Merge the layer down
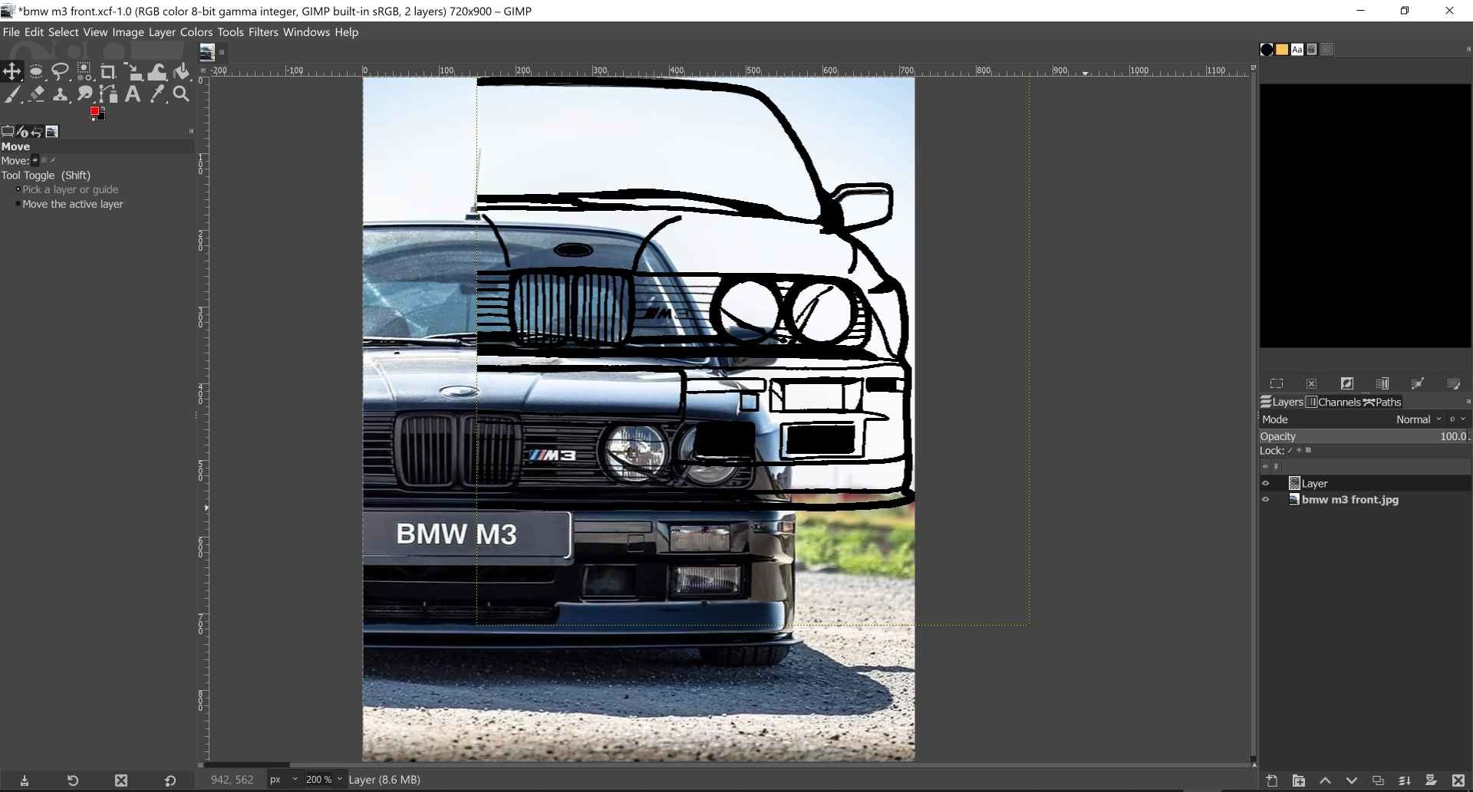 tap(1405, 780)
